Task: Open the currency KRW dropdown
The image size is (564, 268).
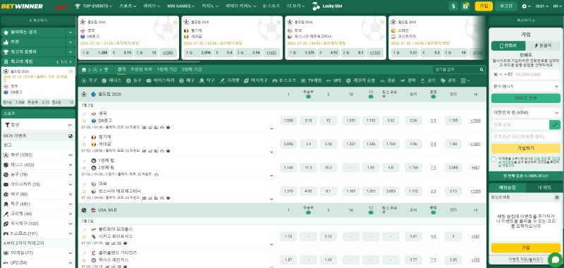Action: (x=525, y=113)
